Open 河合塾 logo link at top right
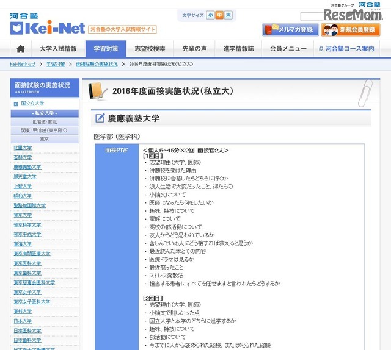Image resolution: width=391 pixels, height=350 pixels. [x=369, y=4]
